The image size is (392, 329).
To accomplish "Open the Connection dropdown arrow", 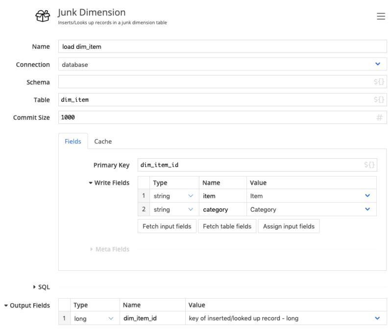I will click(378, 64).
